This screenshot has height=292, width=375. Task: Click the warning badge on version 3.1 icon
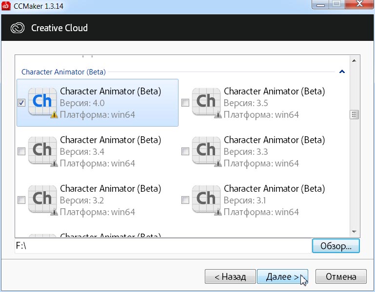218,212
